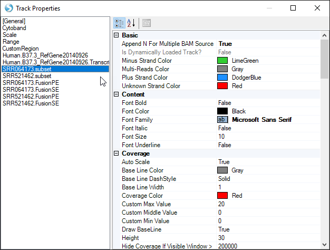Click Multi-Reads Color Gray swatch

222,69
